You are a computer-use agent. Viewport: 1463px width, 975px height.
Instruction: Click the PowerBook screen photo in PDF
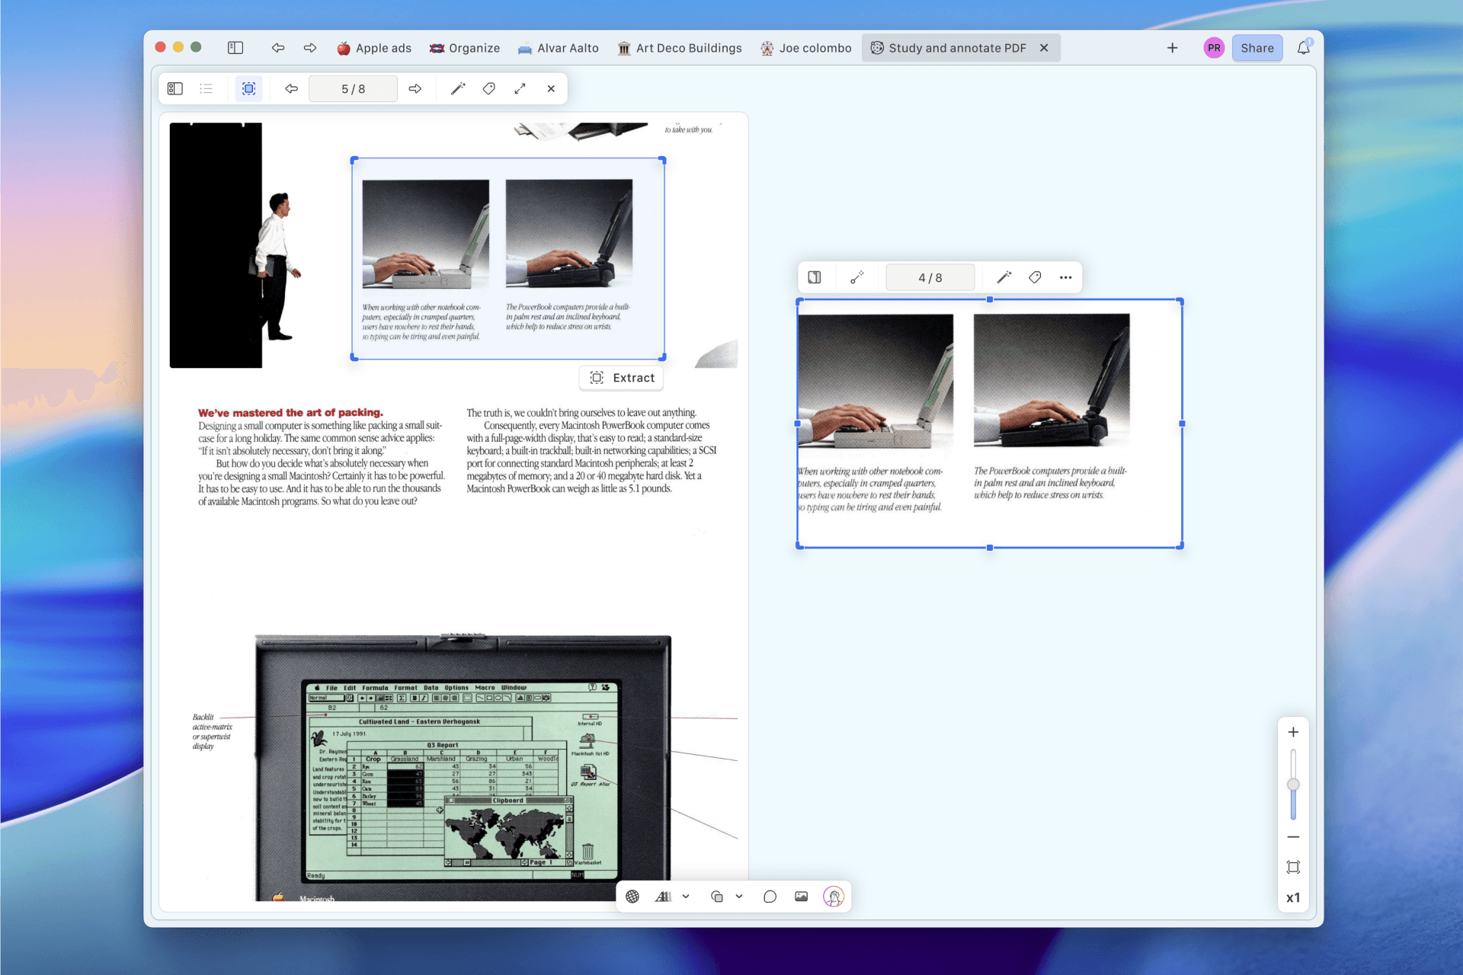pos(463,768)
